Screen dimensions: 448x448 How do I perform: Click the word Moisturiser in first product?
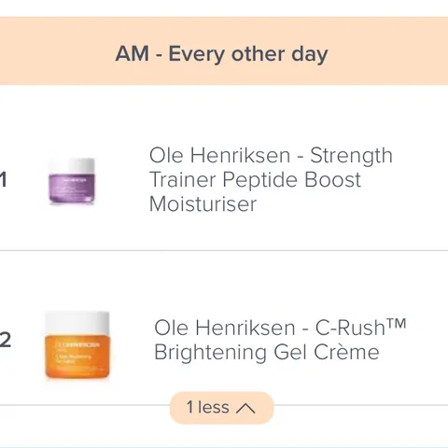[x=203, y=204]
